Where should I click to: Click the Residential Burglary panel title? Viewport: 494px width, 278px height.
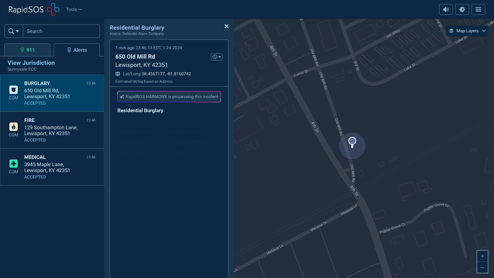[137, 28]
